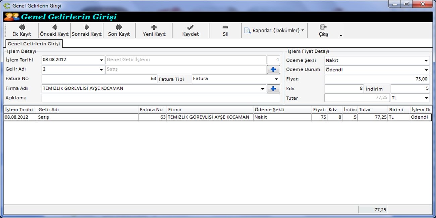Create a new record with Yeni Kayıt

coord(154,30)
